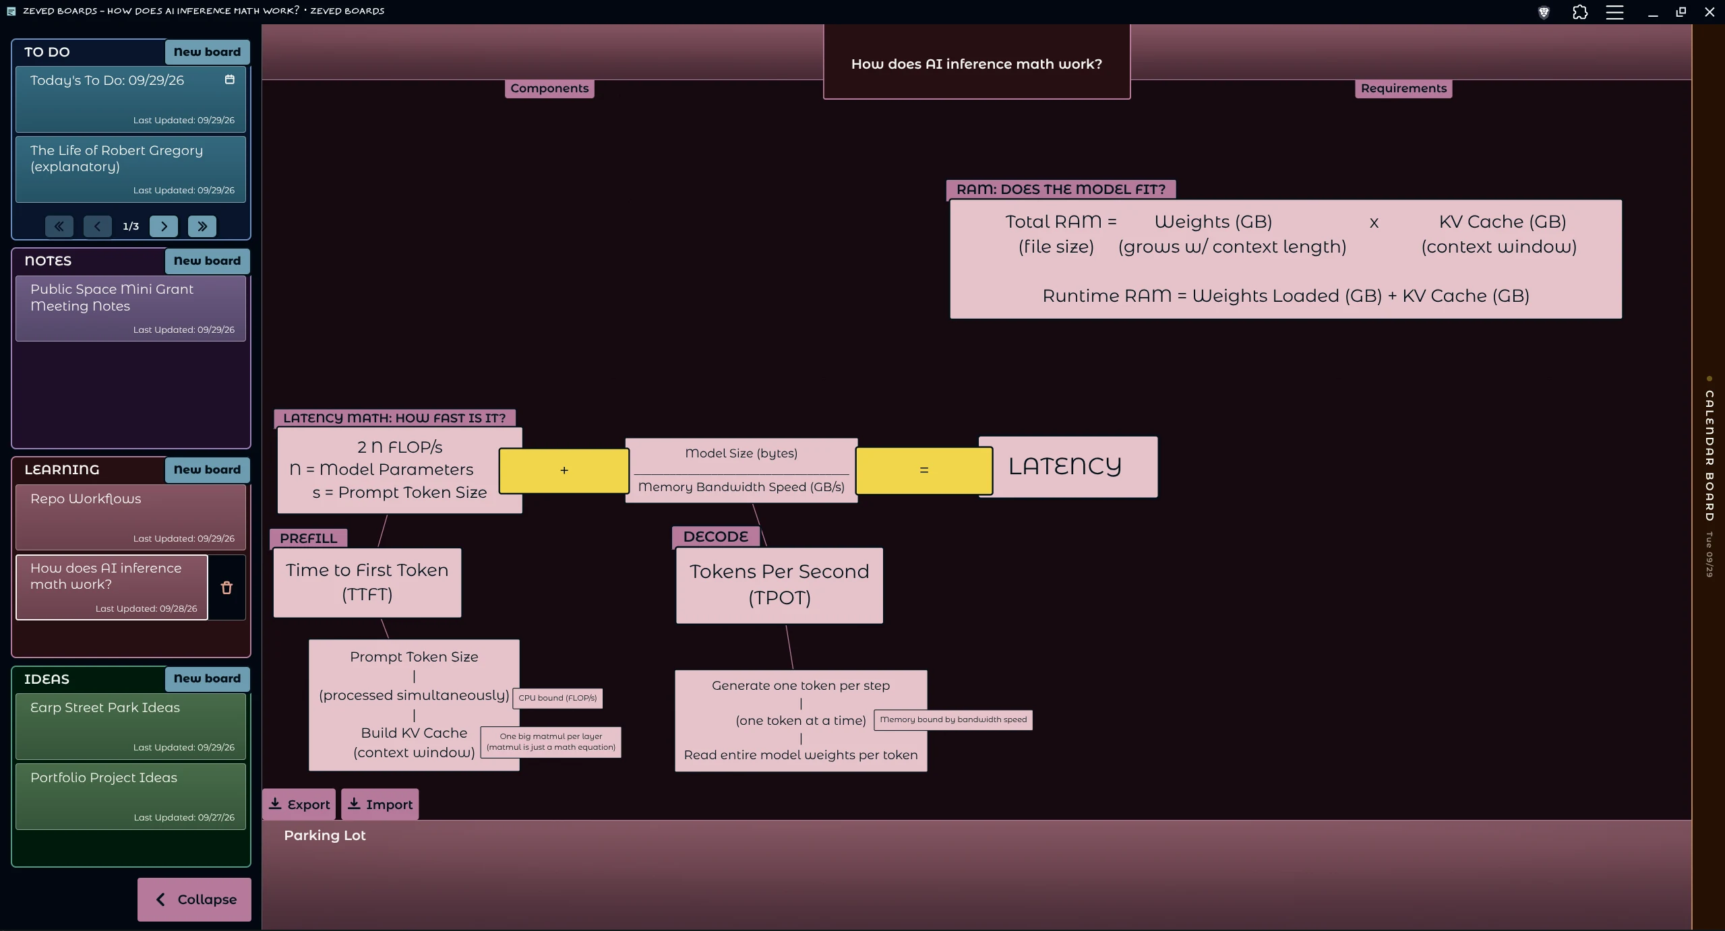Screen dimensions: 1725x931
Task: Click the LATENCY MATH: HOW FAST IS IT? tag
Action: [x=395, y=418]
